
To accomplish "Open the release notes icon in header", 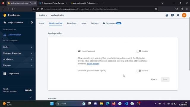I will click(x=172, y=15).
